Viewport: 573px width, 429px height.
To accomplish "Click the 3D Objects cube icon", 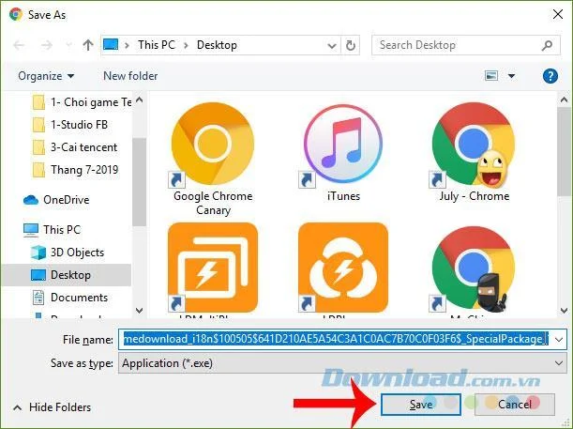I will coord(38,253).
